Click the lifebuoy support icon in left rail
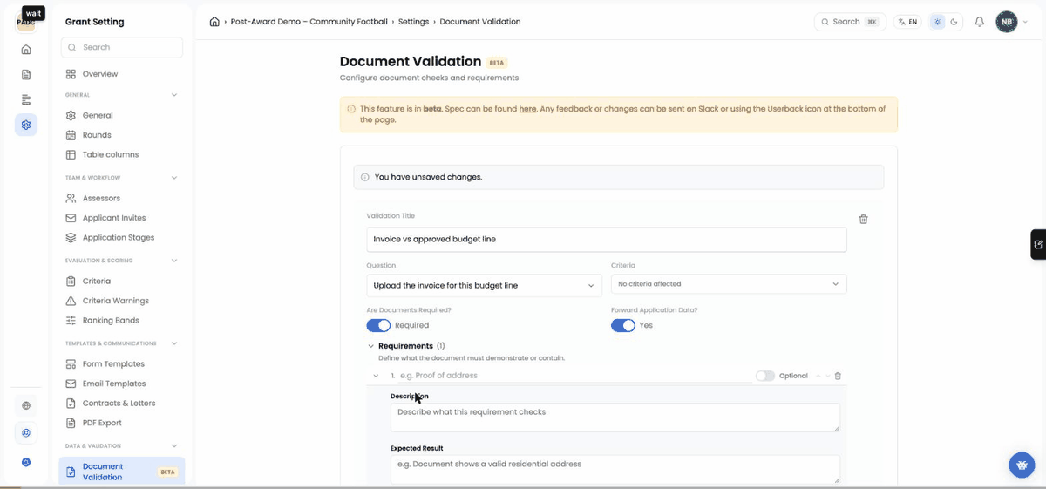1046x489 pixels. point(26,433)
